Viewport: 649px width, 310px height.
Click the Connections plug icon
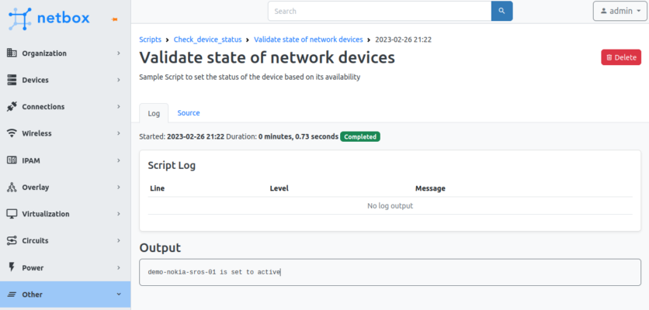point(12,107)
